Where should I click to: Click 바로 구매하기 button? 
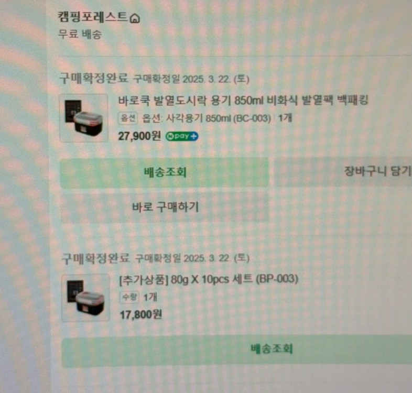click(x=165, y=207)
